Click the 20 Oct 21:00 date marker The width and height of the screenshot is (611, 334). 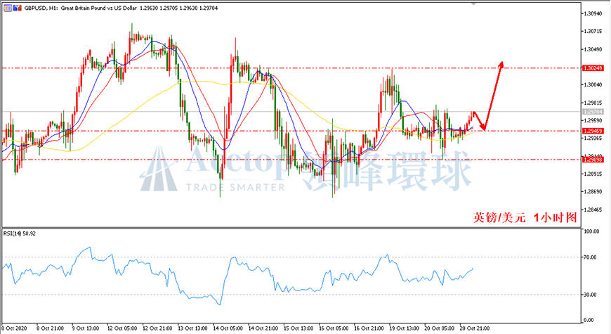475,328
